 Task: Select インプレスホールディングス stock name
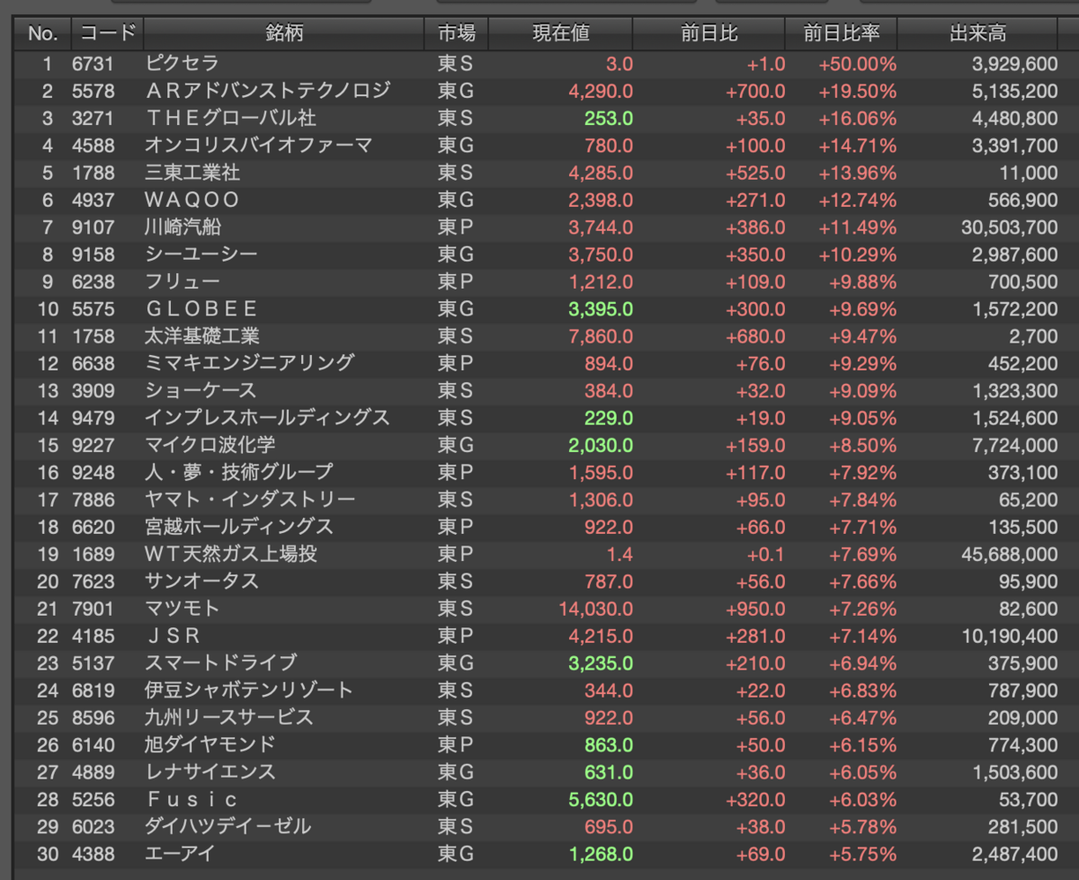(268, 418)
